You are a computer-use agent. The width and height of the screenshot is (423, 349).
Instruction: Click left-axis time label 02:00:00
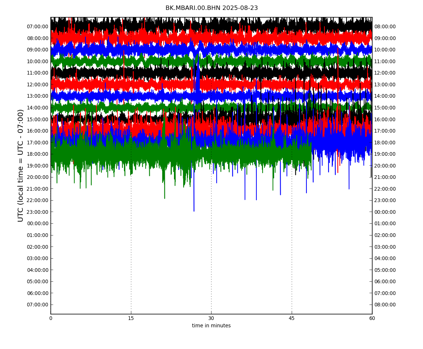(38, 247)
